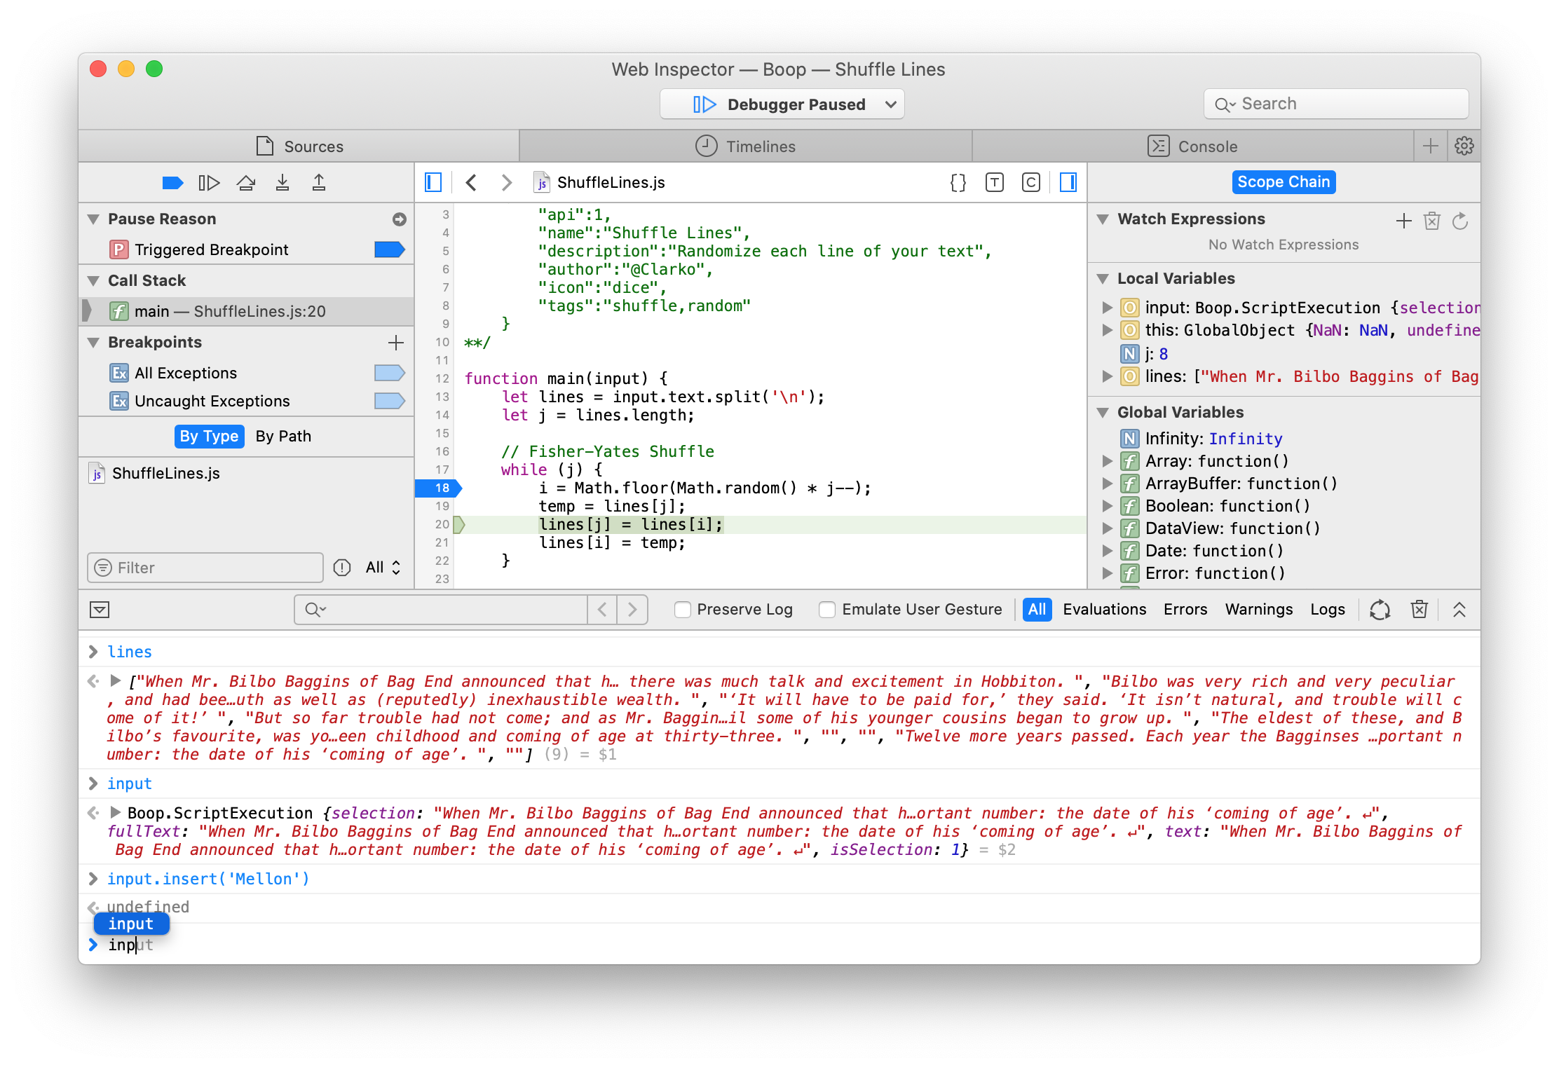Expand the lines local variable
Viewport: 1559px width, 1068px height.
pyautogui.click(x=1107, y=377)
